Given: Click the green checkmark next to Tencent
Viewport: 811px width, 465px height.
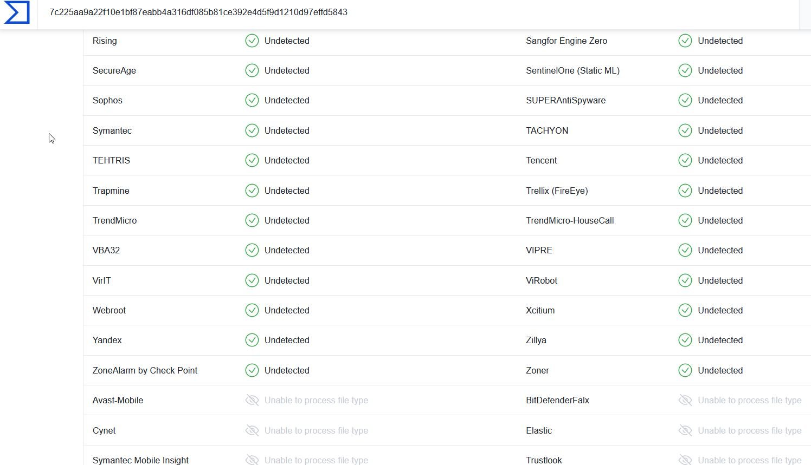Looking at the screenshot, I should (x=685, y=160).
